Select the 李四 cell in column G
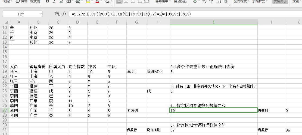Screen dimensions: 302x135 pyautogui.click(x=136, y=71)
